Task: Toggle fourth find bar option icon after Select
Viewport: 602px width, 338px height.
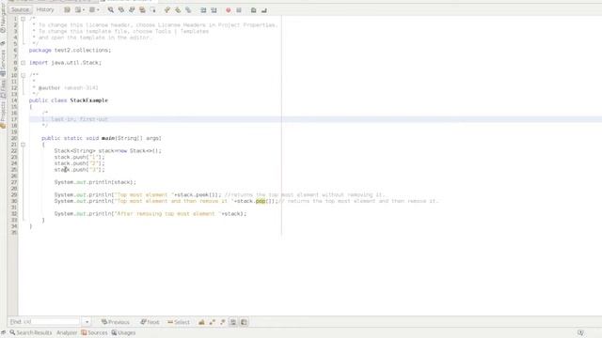Action: pos(233,322)
